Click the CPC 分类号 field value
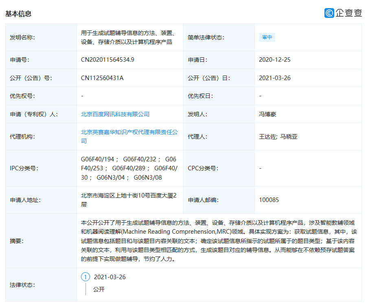 pyautogui.click(x=261, y=168)
